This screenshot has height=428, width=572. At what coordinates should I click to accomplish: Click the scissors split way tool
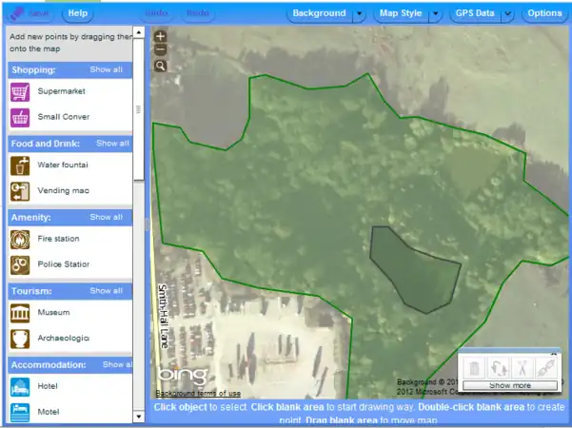522,367
